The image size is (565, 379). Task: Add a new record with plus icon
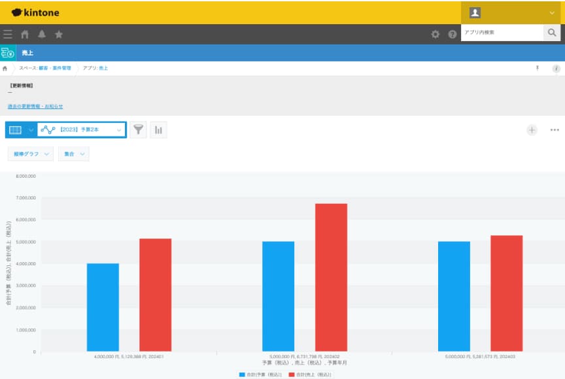coord(532,130)
